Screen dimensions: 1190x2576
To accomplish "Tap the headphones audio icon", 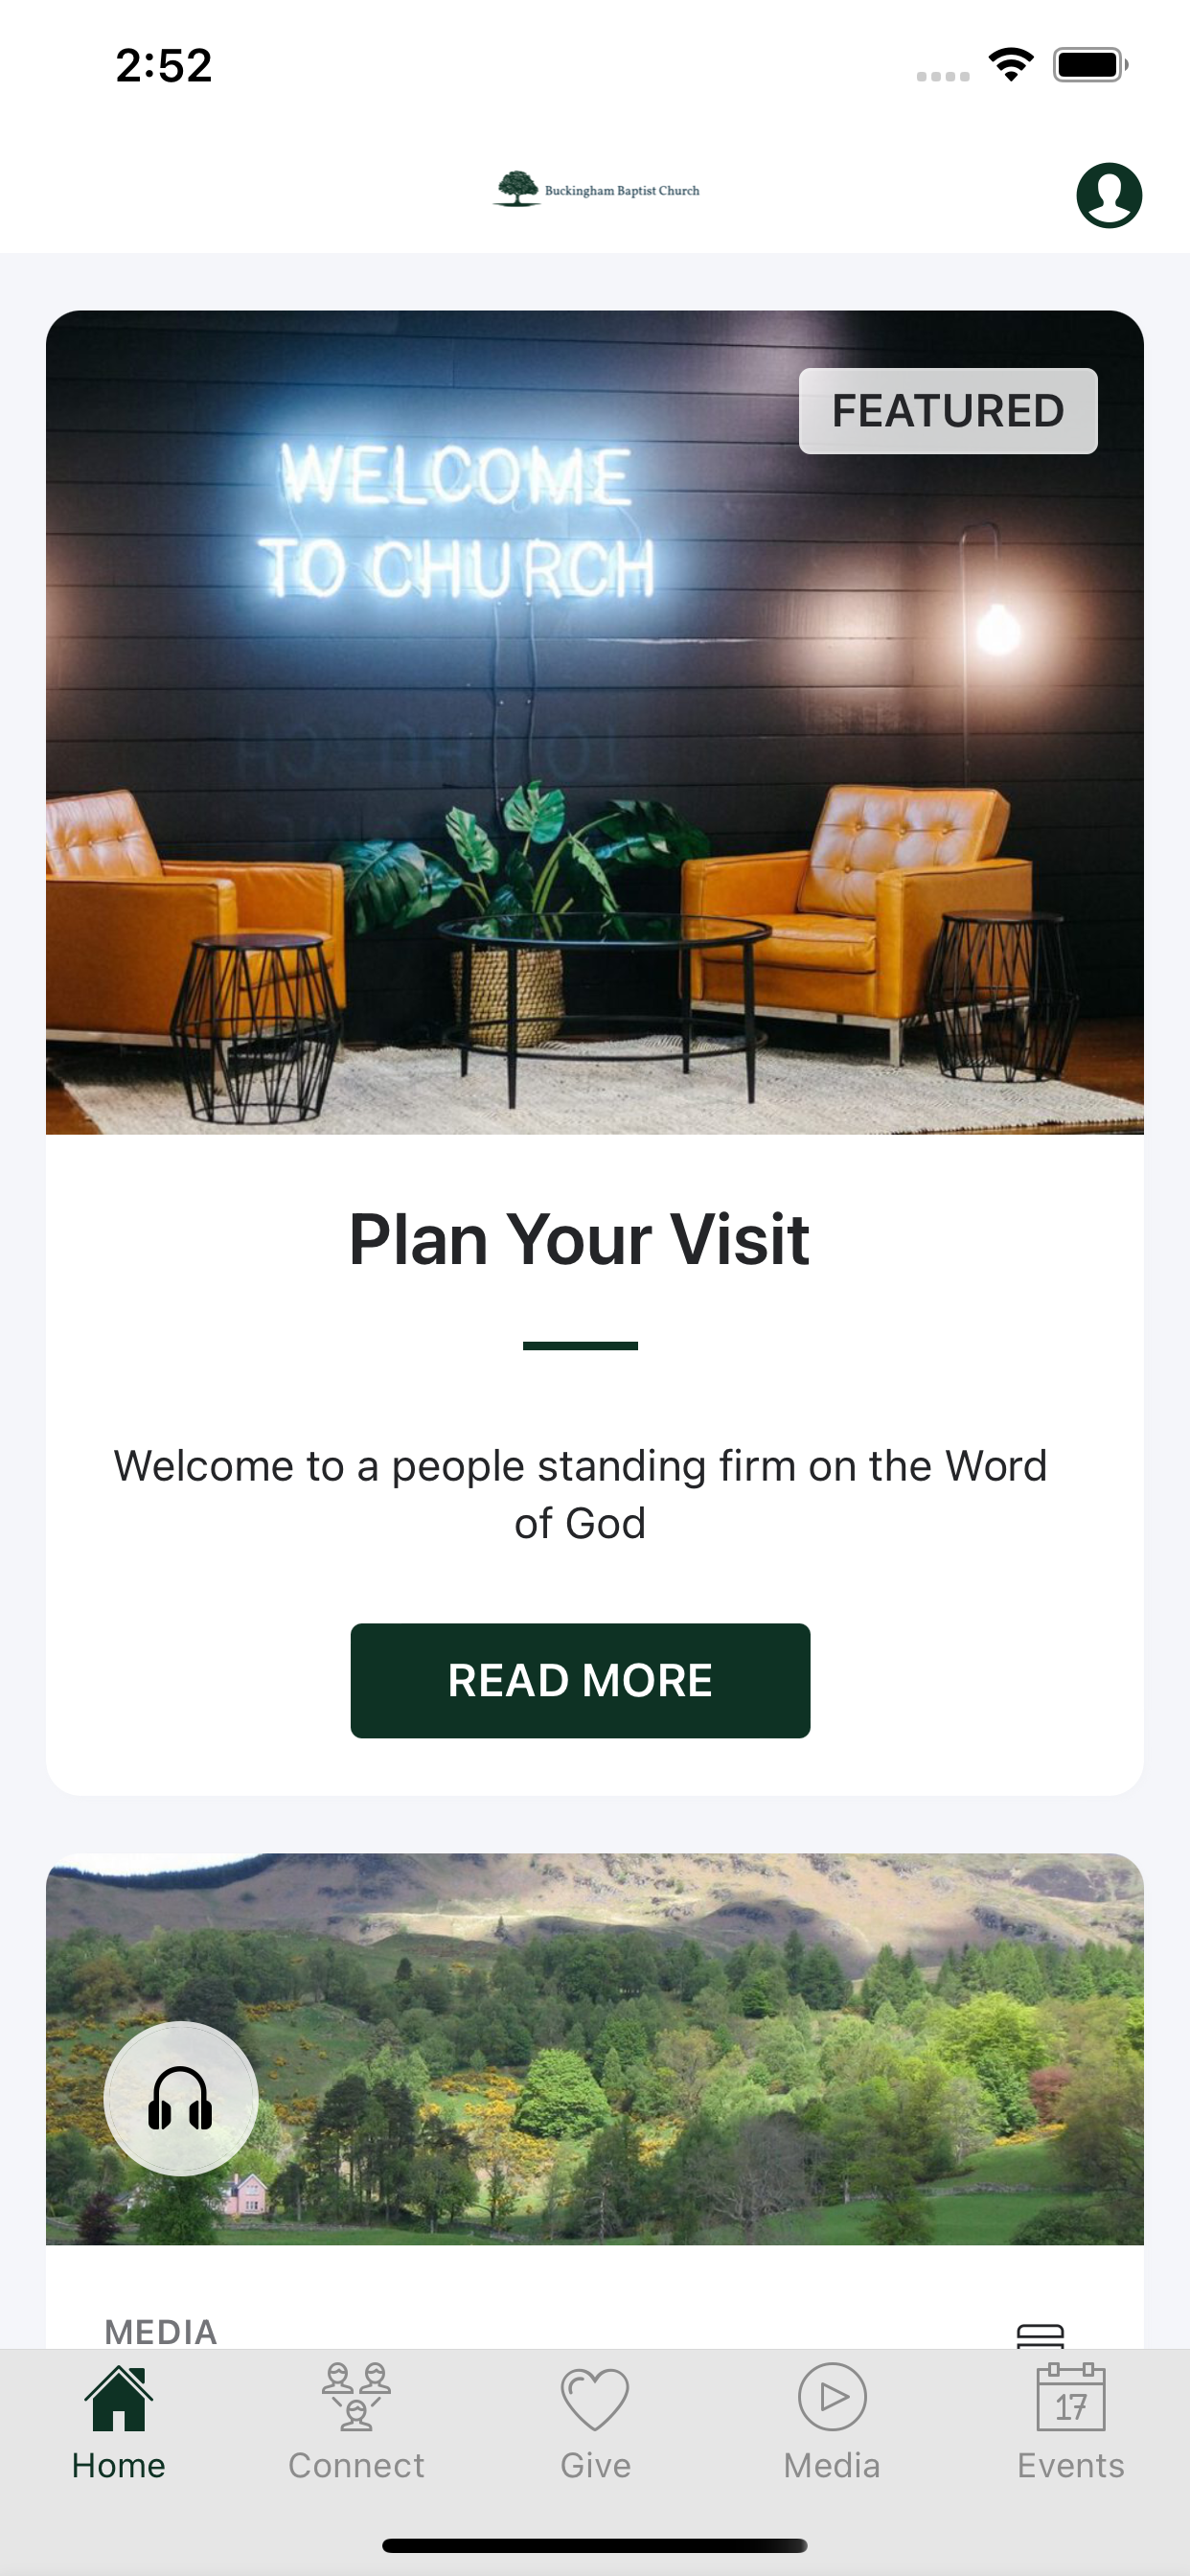I will (181, 2098).
